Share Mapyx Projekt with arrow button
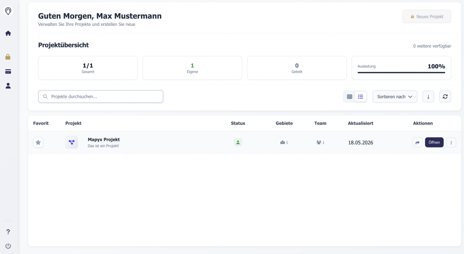This screenshot has width=464, height=254. pos(417,143)
